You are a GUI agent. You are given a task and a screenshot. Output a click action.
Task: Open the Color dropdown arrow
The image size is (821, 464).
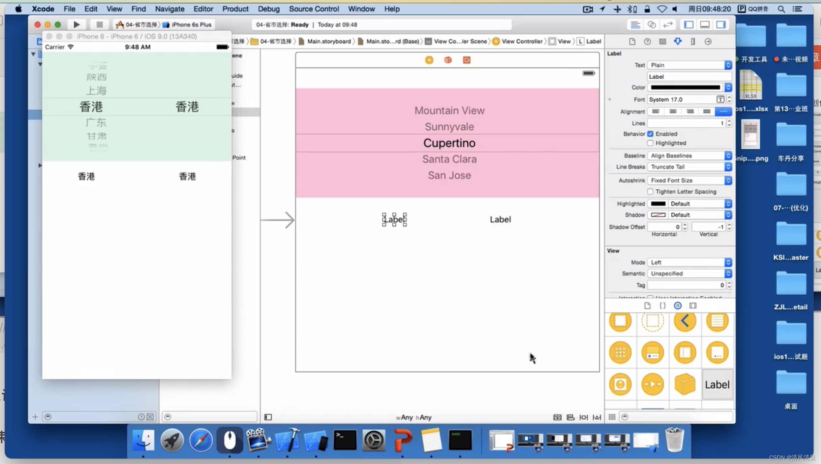(x=728, y=87)
